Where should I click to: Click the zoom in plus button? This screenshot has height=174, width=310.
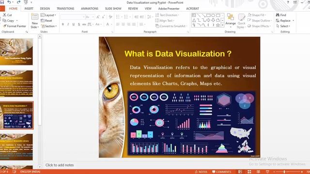coord(302,172)
